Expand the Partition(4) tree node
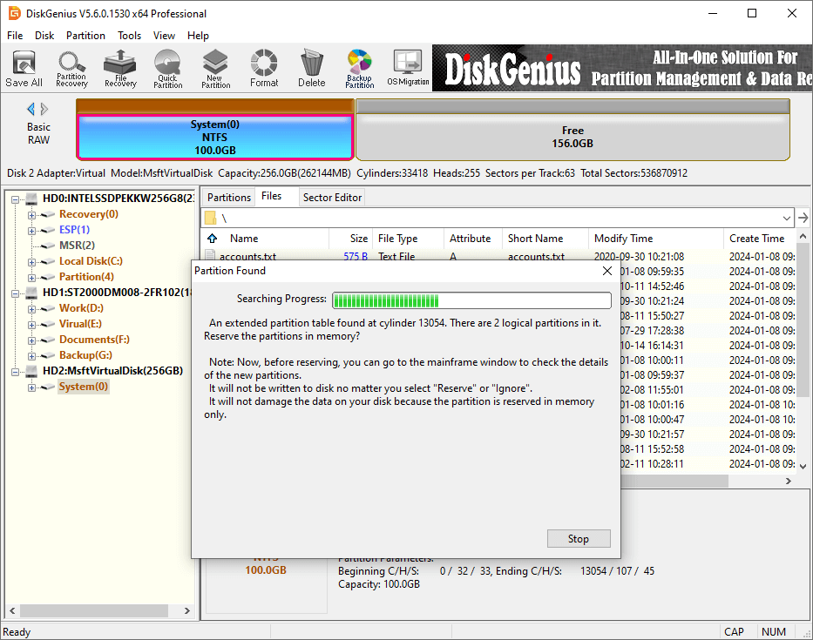Viewport: 813px width, 640px height. 31,278
